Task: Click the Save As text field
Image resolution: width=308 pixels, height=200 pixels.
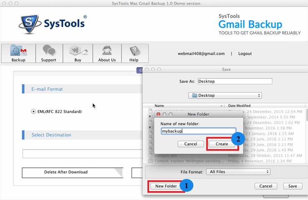Action: tap(235, 81)
